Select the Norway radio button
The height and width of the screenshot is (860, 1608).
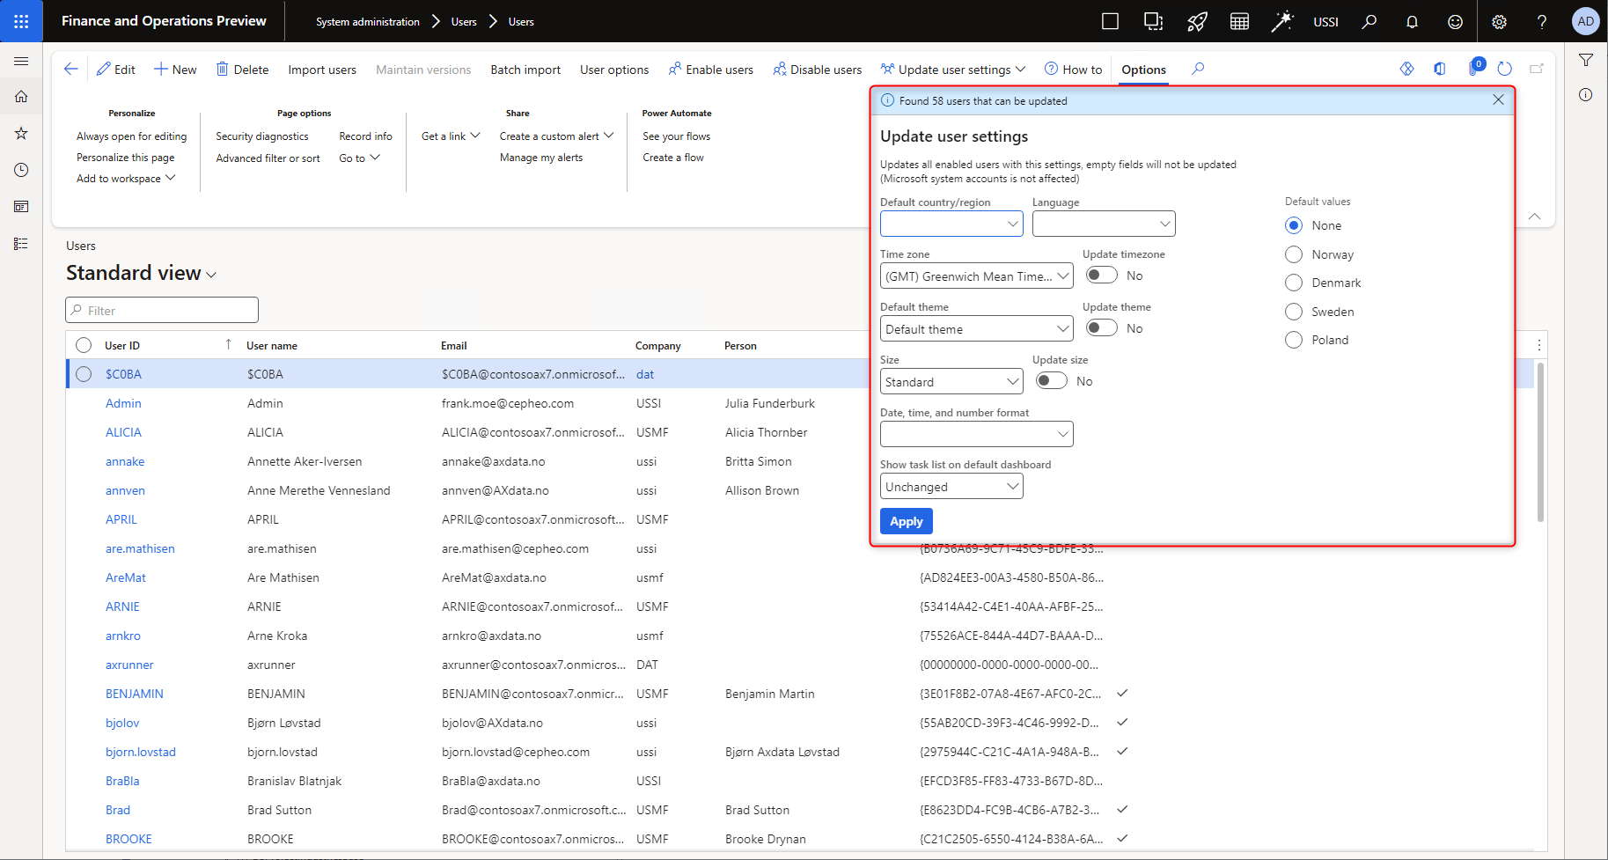coord(1294,254)
